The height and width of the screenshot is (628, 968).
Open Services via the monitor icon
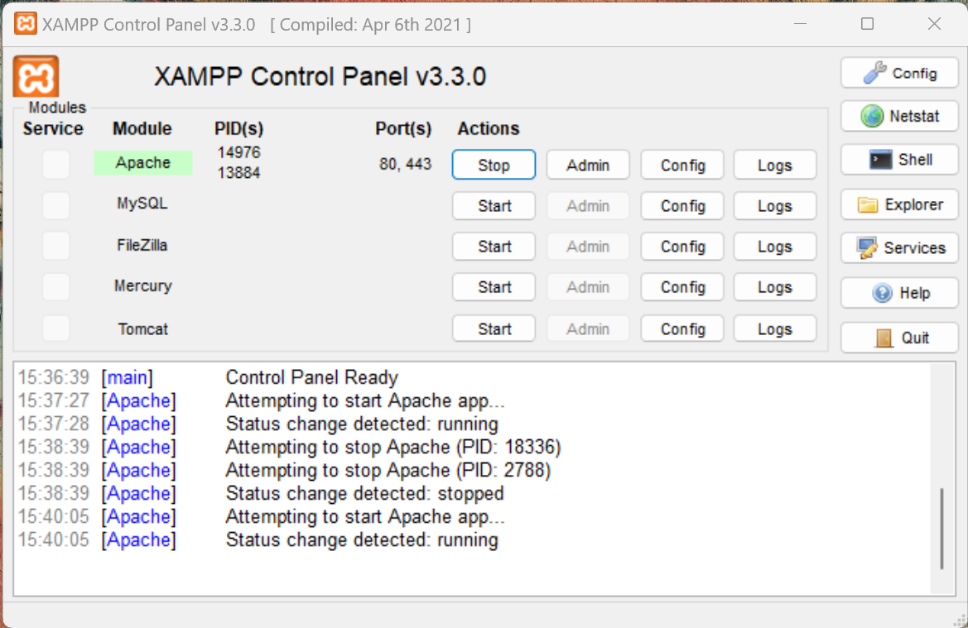tap(867, 248)
